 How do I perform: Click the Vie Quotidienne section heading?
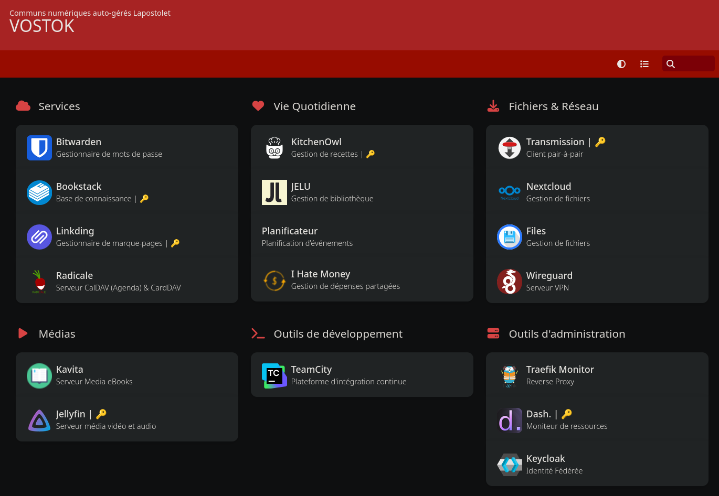pyautogui.click(x=315, y=106)
